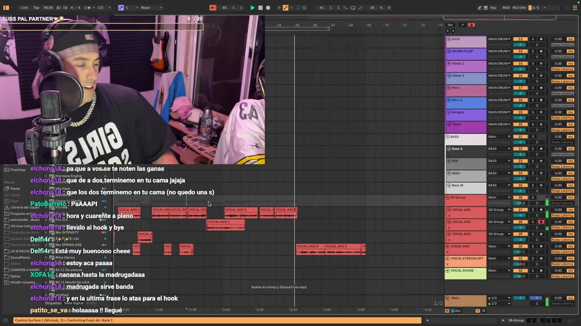This screenshot has height=326, width=581.
Task: Fold the SNARE/CLAP track arrow
Action: pos(449,51)
